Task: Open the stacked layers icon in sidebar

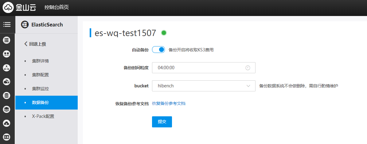Action: 6,109
